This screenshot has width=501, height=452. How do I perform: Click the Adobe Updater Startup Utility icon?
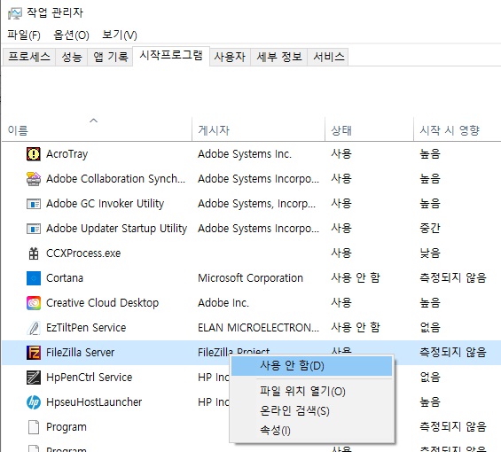coord(34,229)
